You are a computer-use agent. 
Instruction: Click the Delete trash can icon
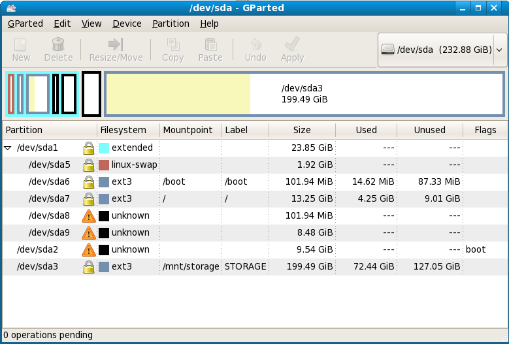tap(58, 44)
